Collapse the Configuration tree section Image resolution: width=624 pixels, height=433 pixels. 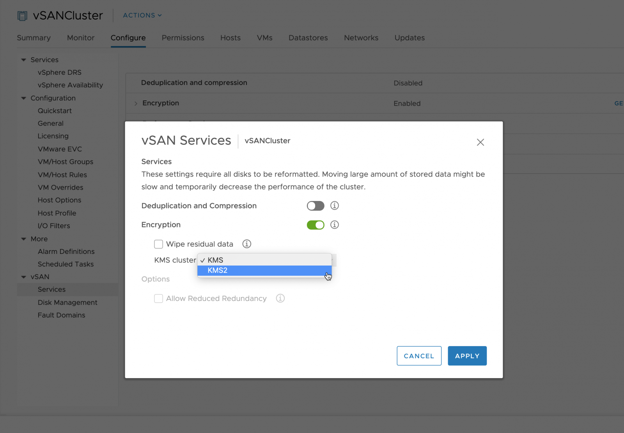(24, 98)
